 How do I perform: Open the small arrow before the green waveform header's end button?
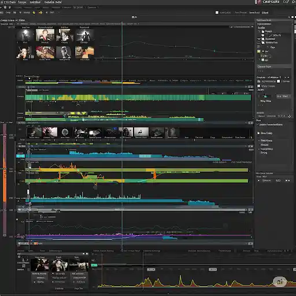pos(246,87)
